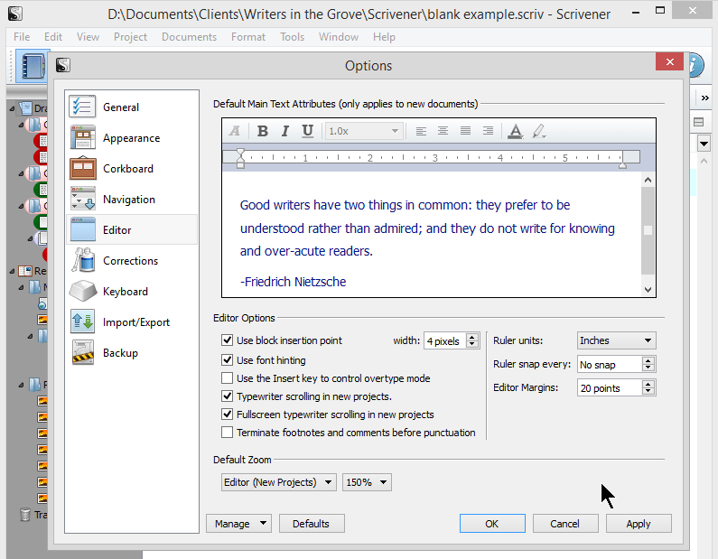Image resolution: width=718 pixels, height=559 pixels.
Task: Click the Draft folder icon in binder
Action: click(24, 108)
